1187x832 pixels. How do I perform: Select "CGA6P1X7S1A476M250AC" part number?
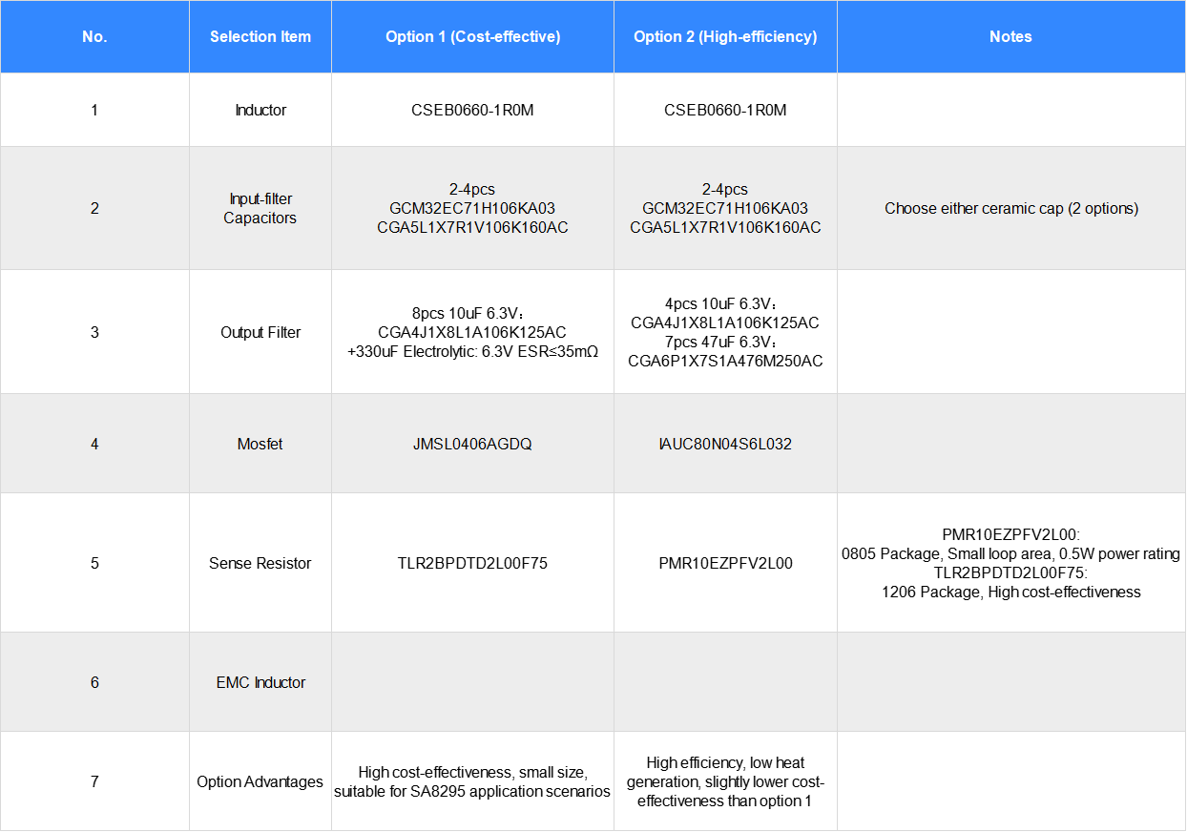pyautogui.click(x=725, y=361)
